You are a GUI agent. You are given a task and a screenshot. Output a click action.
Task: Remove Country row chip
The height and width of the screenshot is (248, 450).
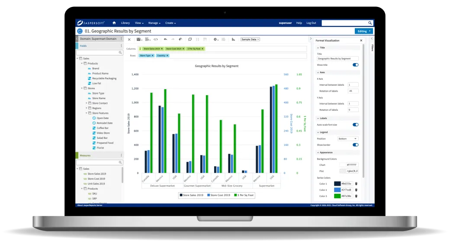(x=167, y=56)
